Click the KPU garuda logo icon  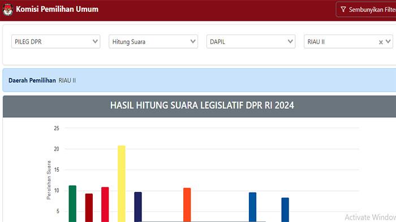click(8, 10)
